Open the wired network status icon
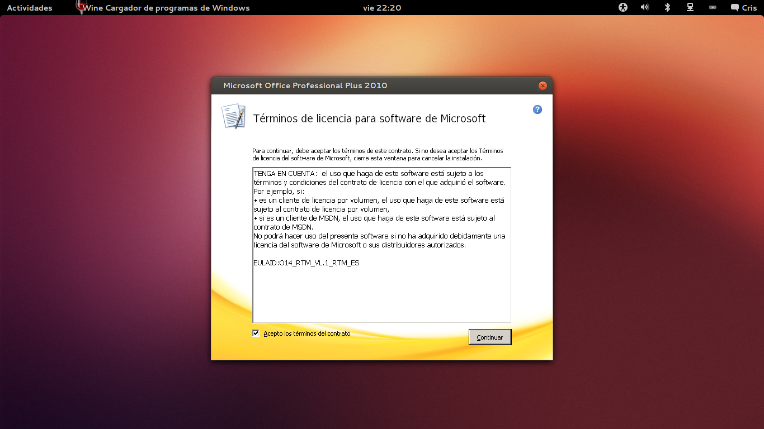Image resolution: width=764 pixels, height=429 pixels. [690, 7]
